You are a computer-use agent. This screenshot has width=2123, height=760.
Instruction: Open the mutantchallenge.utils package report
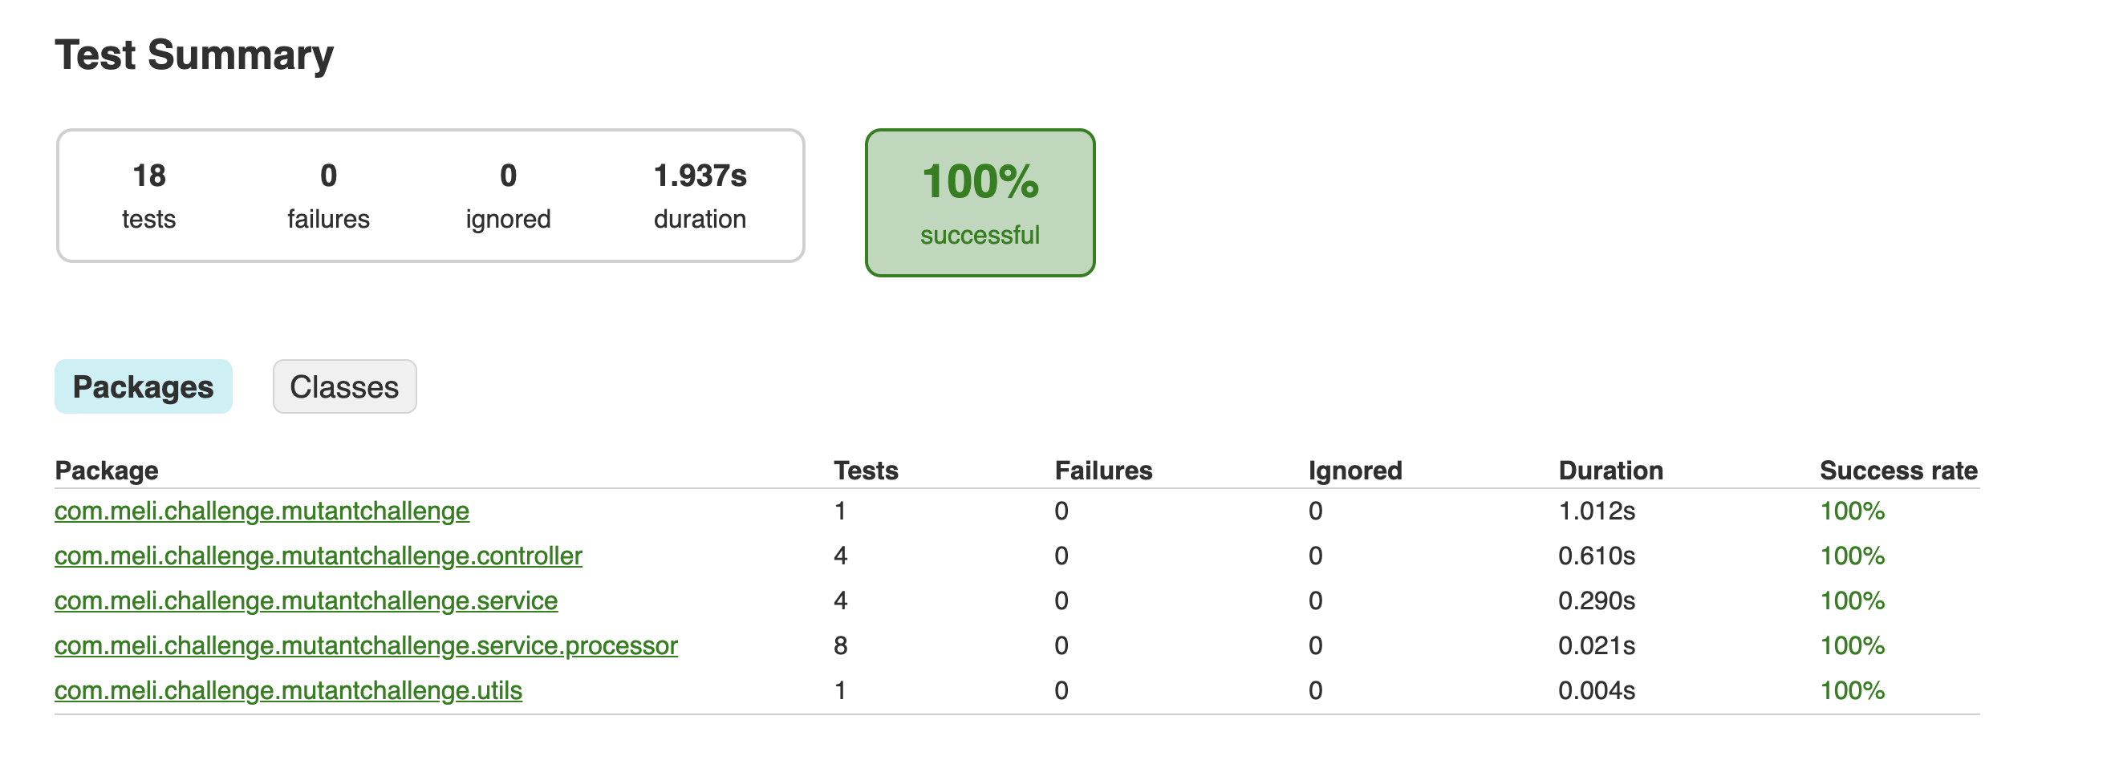coord(289,692)
